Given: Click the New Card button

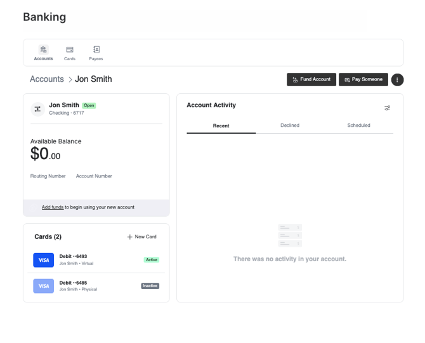Looking at the screenshot, I should point(141,237).
